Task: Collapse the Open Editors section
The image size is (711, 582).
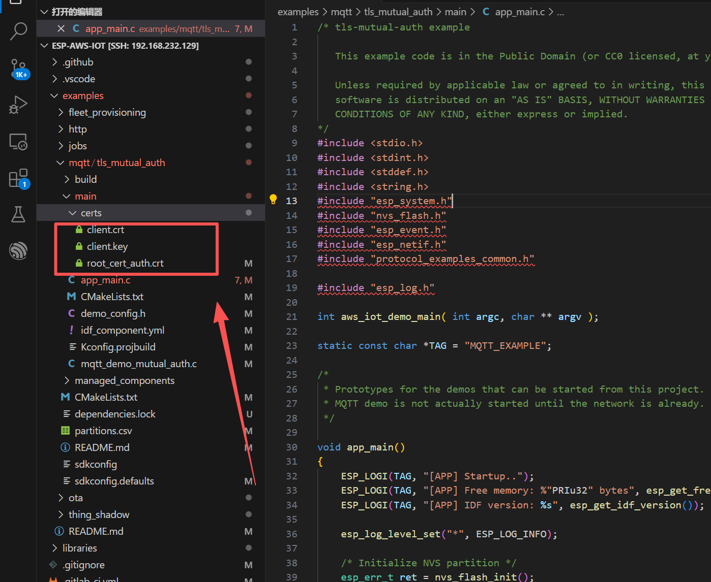Action: [44, 12]
